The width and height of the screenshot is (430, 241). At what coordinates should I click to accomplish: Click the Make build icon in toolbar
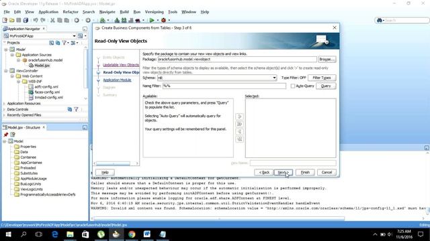(x=117, y=20)
